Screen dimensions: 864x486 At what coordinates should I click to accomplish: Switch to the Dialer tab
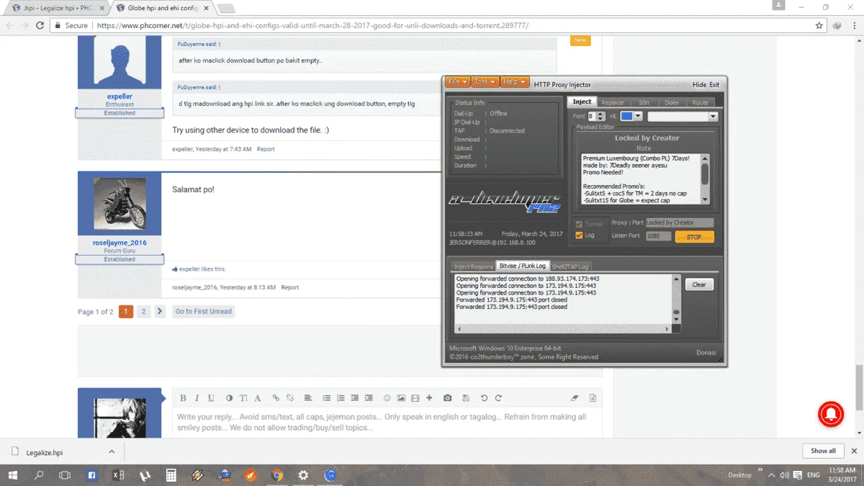[x=672, y=102]
